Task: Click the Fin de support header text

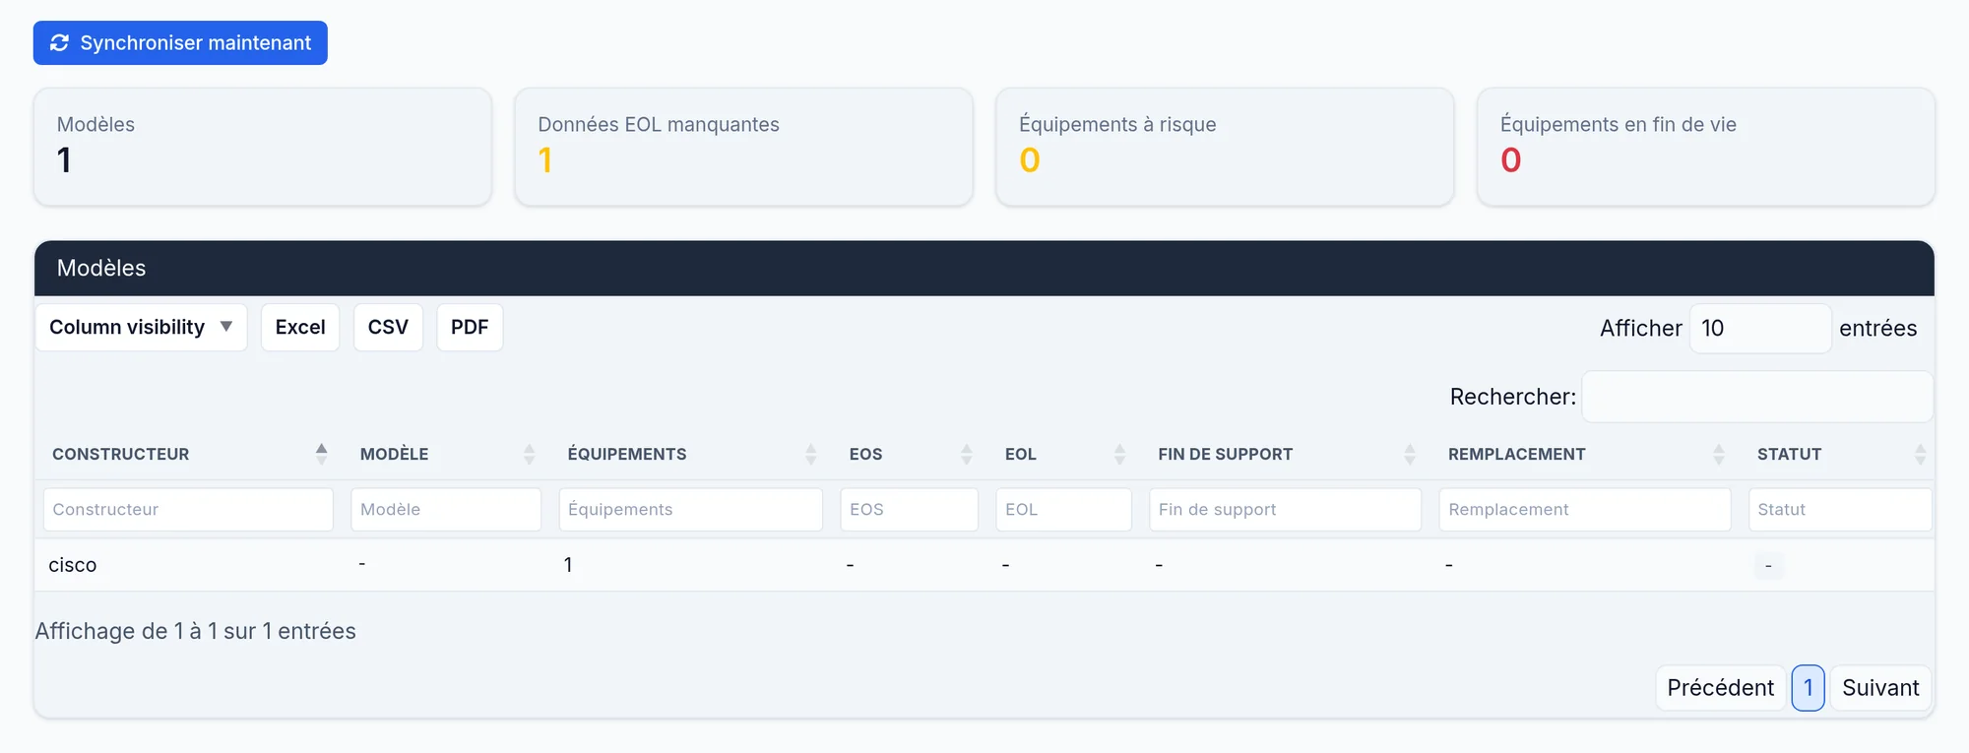Action: click(1226, 455)
